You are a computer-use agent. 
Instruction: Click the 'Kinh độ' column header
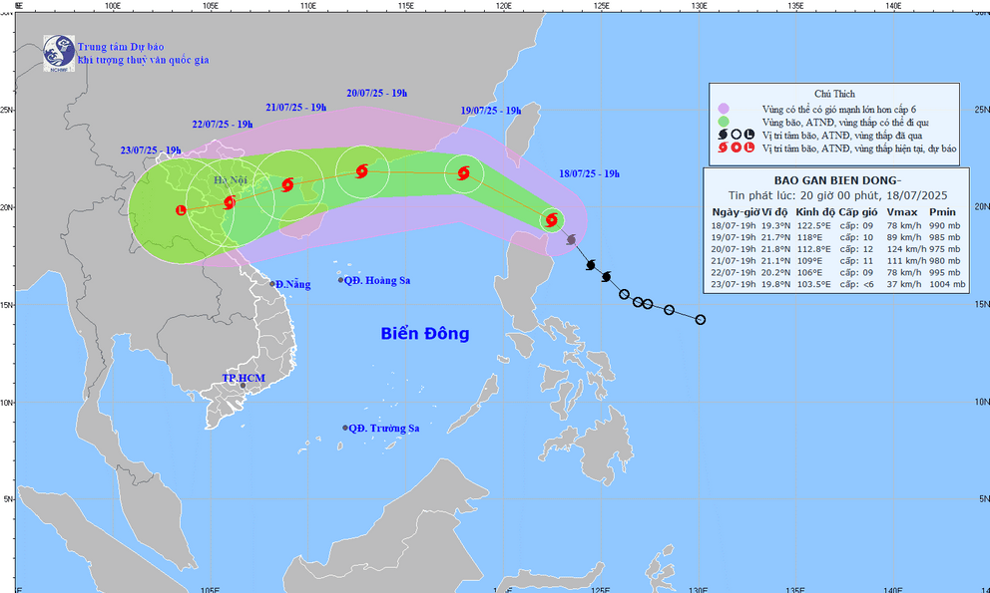pos(815,212)
